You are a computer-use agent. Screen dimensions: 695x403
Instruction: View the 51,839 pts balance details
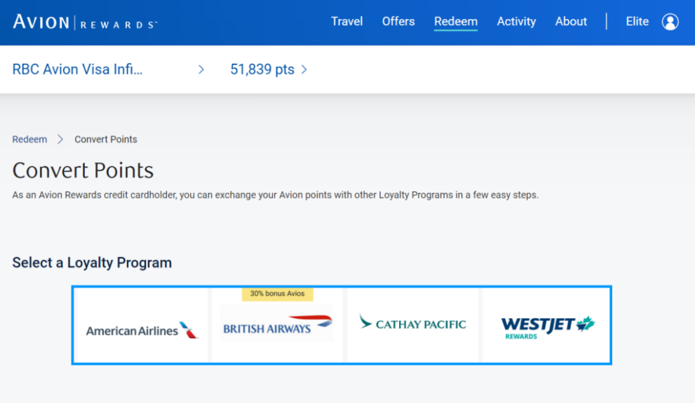pos(262,69)
